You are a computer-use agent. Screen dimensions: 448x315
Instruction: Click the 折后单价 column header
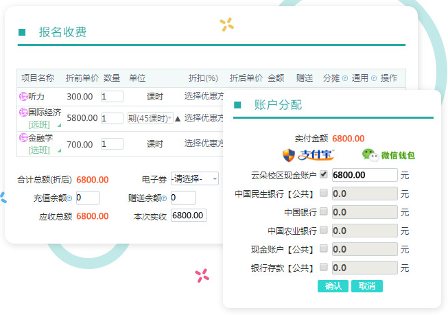(x=246, y=78)
